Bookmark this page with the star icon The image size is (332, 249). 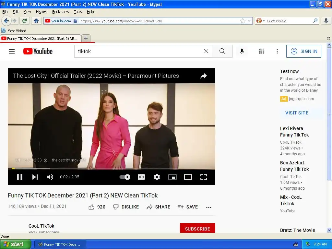click(x=243, y=21)
